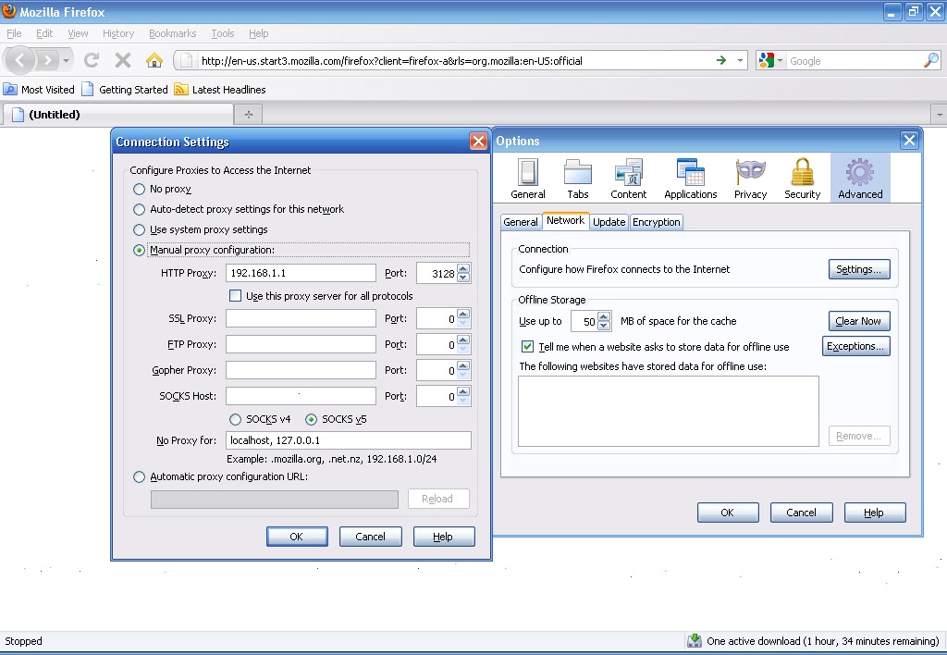Open the Encryption sub-tab
Image resolution: width=947 pixels, height=655 pixels.
657,222
